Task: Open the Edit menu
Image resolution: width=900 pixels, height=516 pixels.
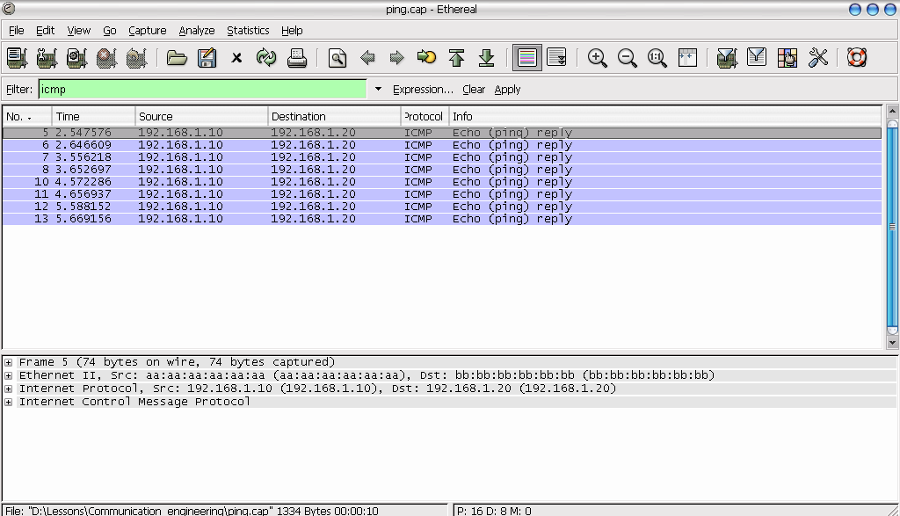Action: 45,31
